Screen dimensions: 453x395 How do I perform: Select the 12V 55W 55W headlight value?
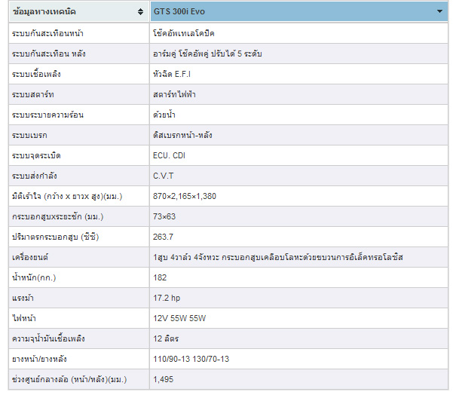179,318
